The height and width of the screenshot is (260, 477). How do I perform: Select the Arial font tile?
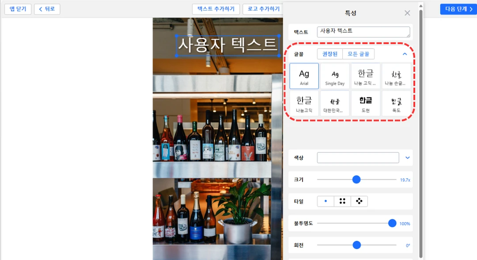(x=304, y=76)
